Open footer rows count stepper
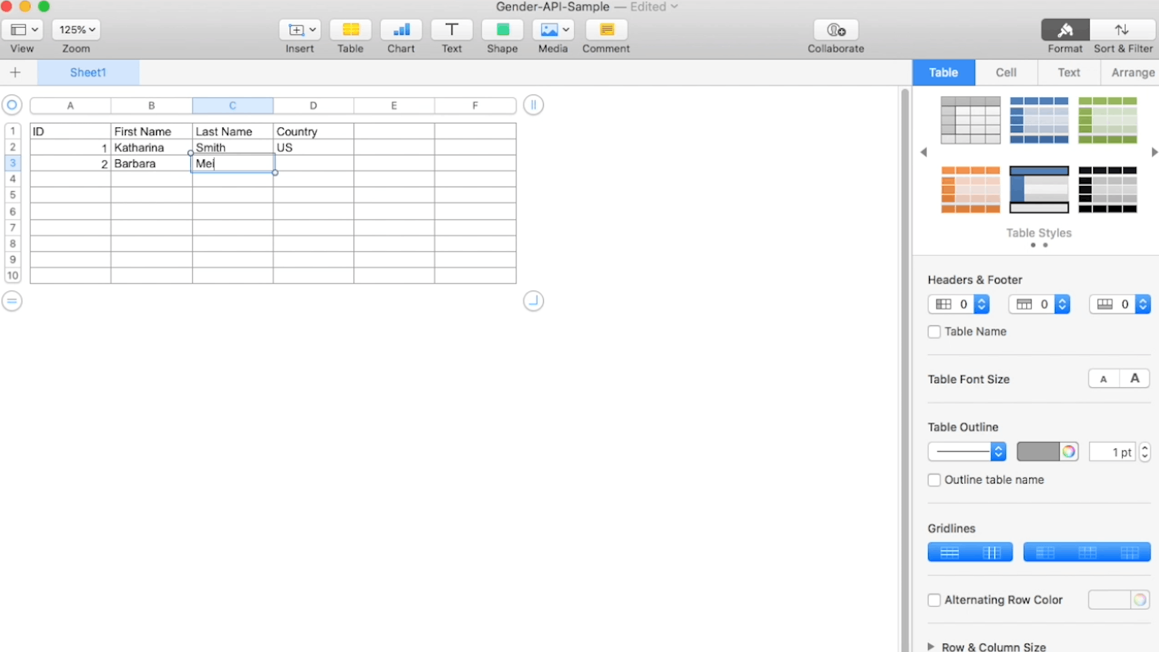Image resolution: width=1159 pixels, height=652 pixels. (x=1143, y=304)
